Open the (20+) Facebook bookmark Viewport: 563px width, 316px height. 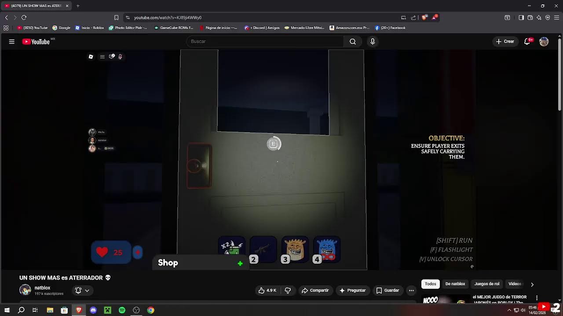coord(390,28)
